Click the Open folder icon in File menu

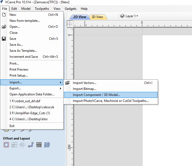pos(4,27)
